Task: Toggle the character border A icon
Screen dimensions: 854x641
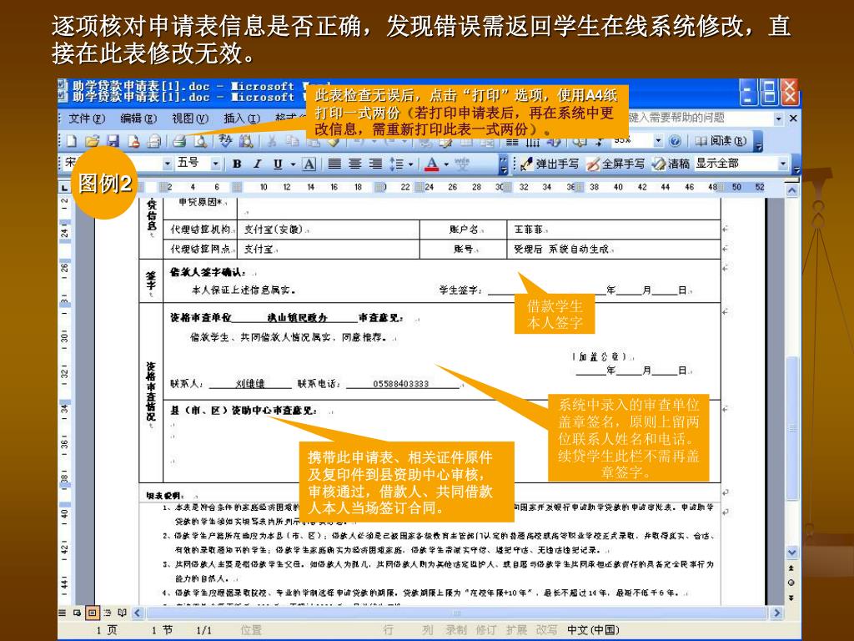Action: click(309, 164)
